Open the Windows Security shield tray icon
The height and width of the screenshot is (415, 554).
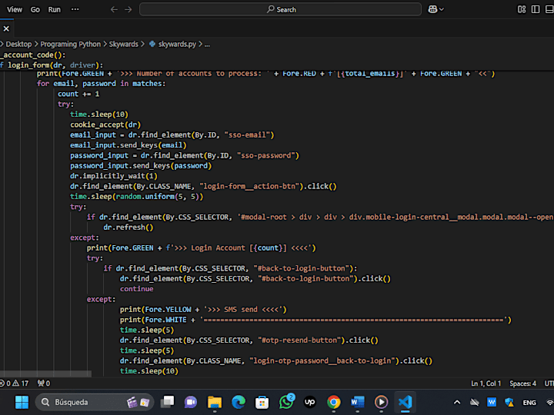pyautogui.click(x=509, y=402)
